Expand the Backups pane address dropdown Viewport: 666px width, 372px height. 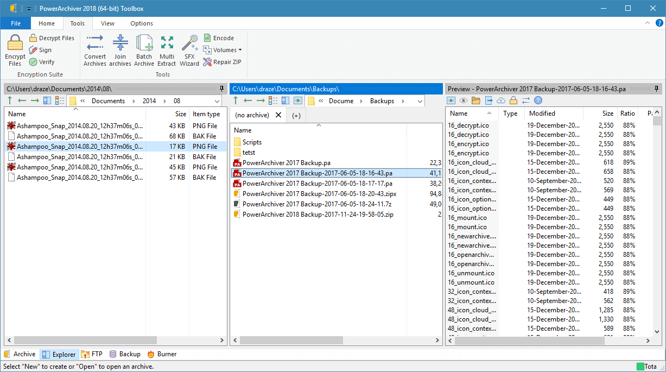pyautogui.click(x=420, y=101)
